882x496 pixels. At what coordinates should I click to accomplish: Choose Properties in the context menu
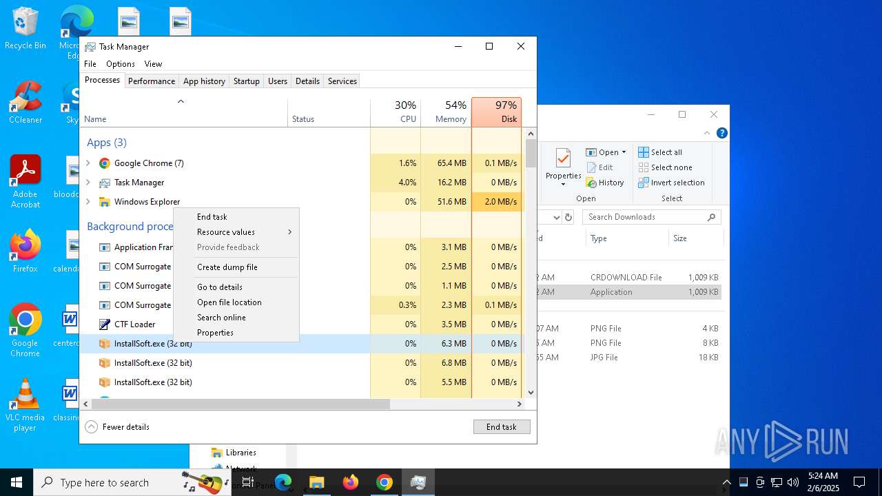click(x=236, y=333)
